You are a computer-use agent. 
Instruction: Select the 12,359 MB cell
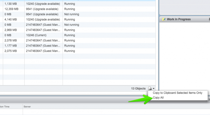[11, 9]
